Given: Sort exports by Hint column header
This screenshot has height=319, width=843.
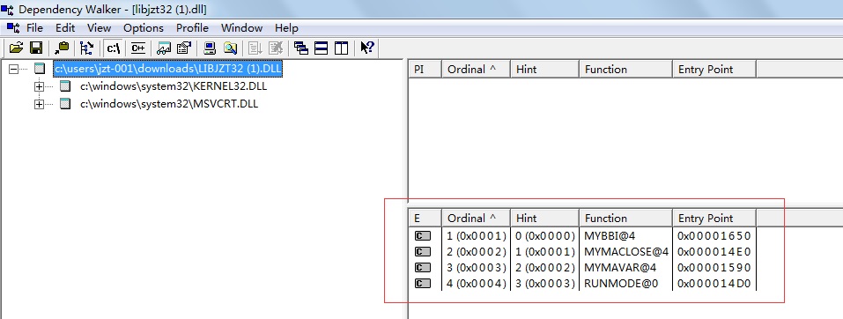Looking at the screenshot, I should 544,219.
